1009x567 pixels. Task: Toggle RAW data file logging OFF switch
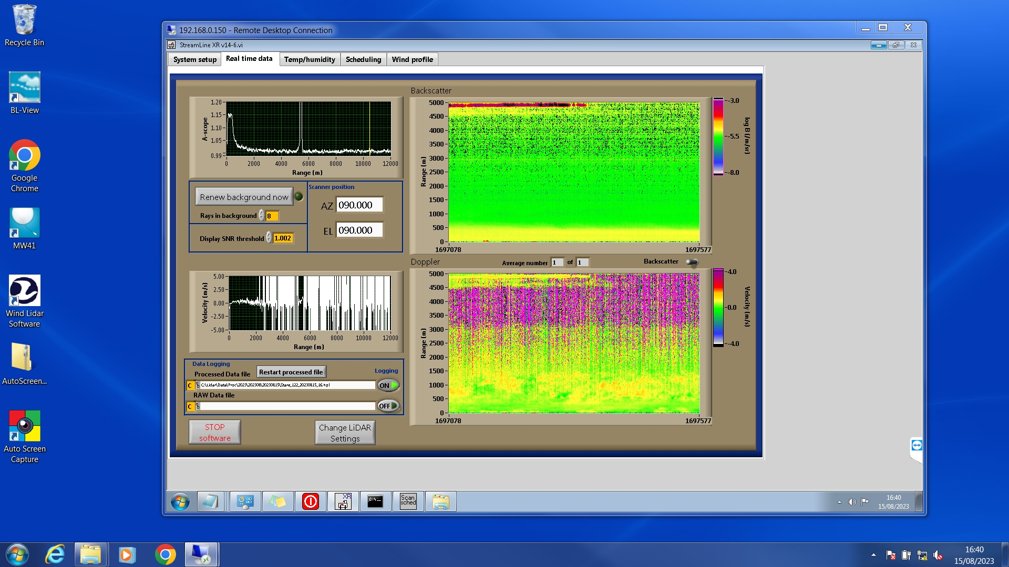pyautogui.click(x=388, y=406)
